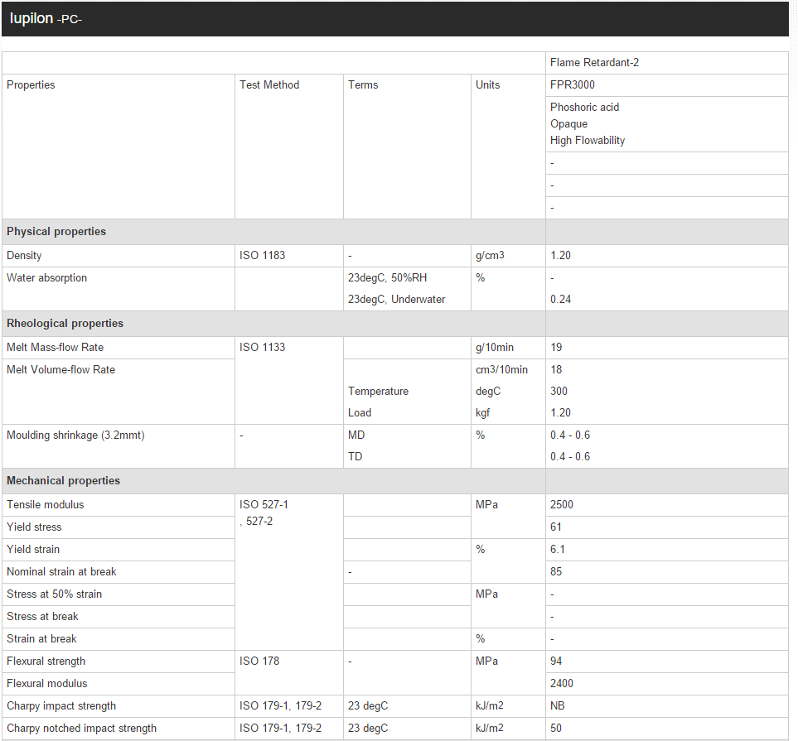Select the Terms column header

click(x=363, y=85)
